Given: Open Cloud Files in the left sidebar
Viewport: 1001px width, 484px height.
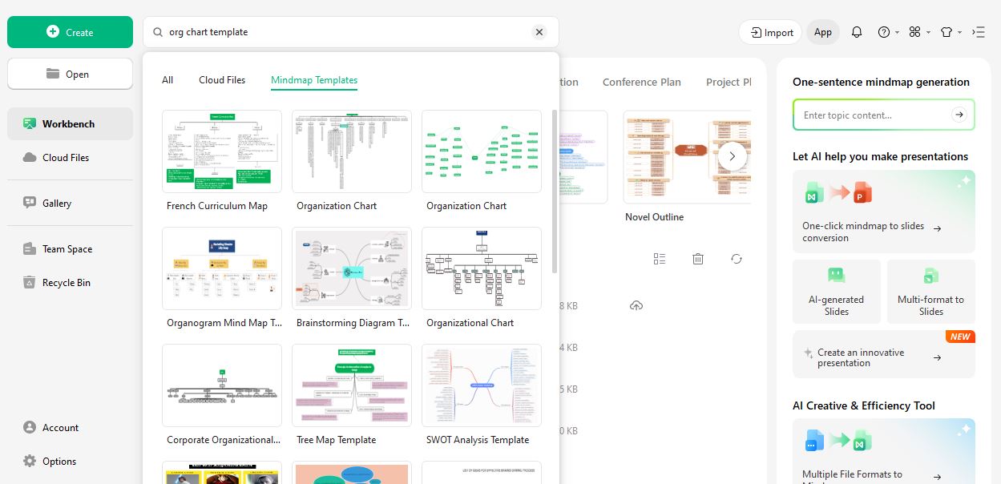Looking at the screenshot, I should coord(70,157).
